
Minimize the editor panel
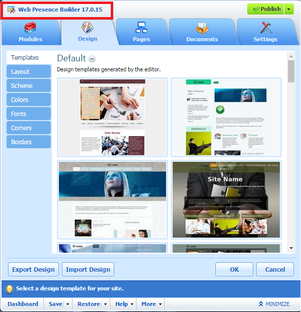274,304
